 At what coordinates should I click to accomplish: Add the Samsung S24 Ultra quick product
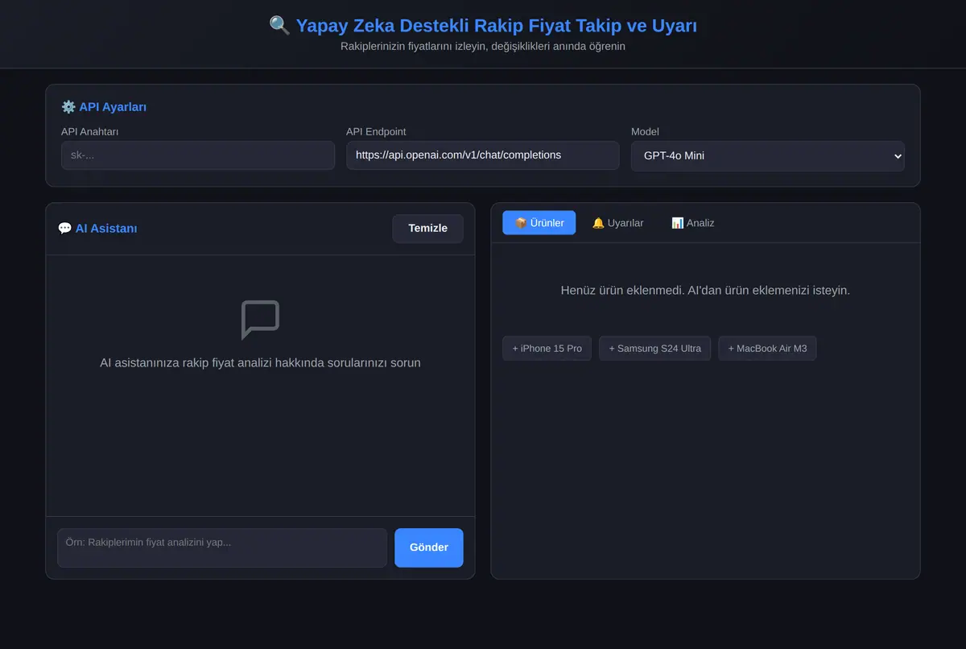coord(655,349)
